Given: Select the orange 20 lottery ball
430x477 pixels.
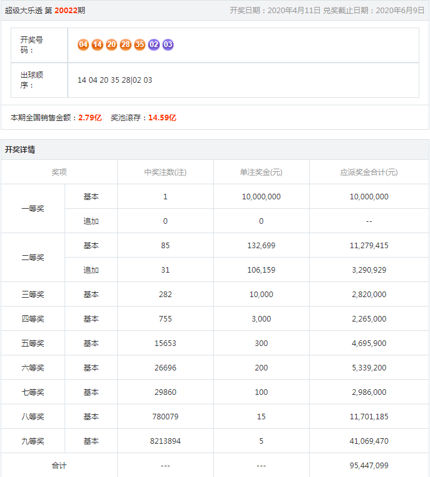Looking at the screenshot, I should (x=112, y=45).
